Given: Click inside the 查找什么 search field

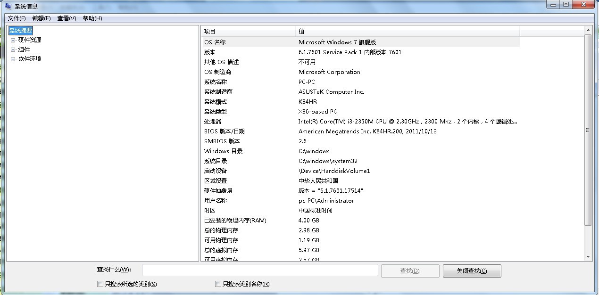Looking at the screenshot, I should click(260, 270).
